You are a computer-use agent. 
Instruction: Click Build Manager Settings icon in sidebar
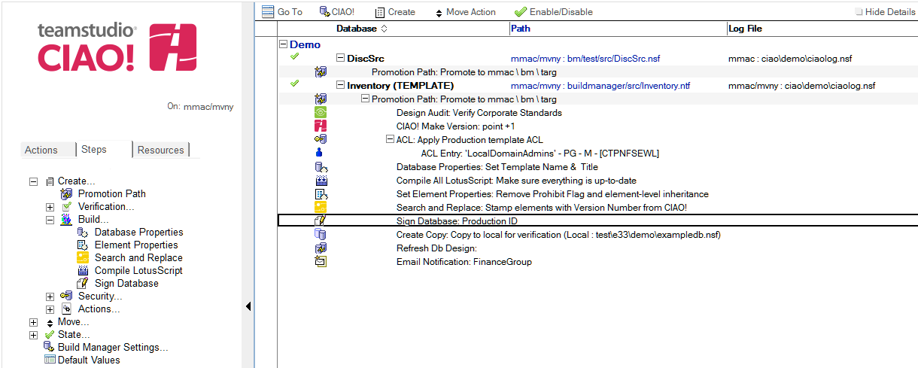[x=50, y=347]
